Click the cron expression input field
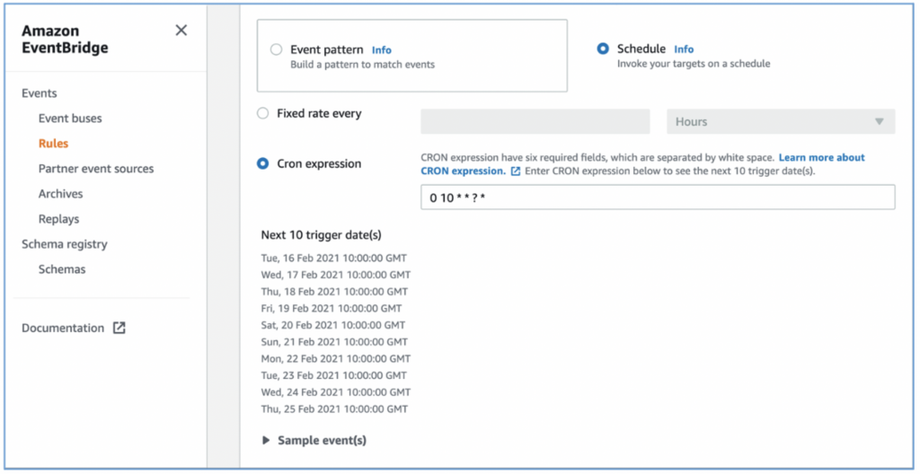 (x=658, y=197)
